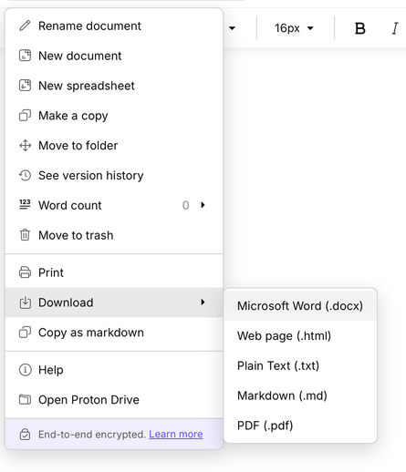Open the dropdown arrow left of font size

(x=232, y=28)
